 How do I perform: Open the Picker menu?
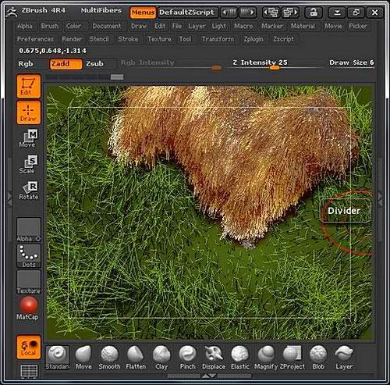358,26
